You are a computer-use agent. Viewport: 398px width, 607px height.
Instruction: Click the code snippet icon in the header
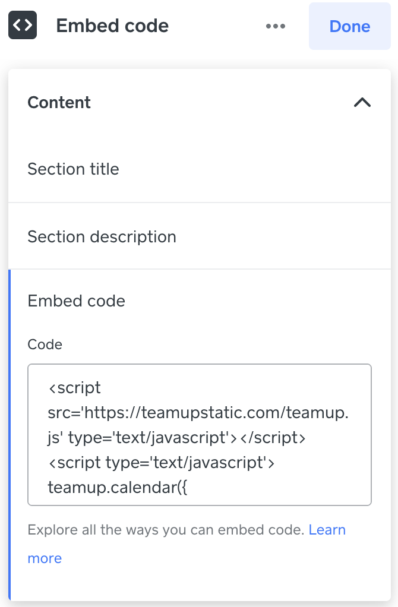click(22, 25)
